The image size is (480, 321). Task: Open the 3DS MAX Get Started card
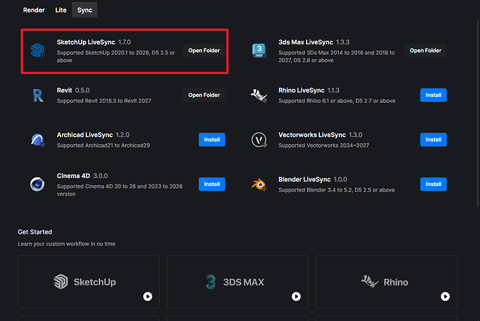[x=237, y=282]
